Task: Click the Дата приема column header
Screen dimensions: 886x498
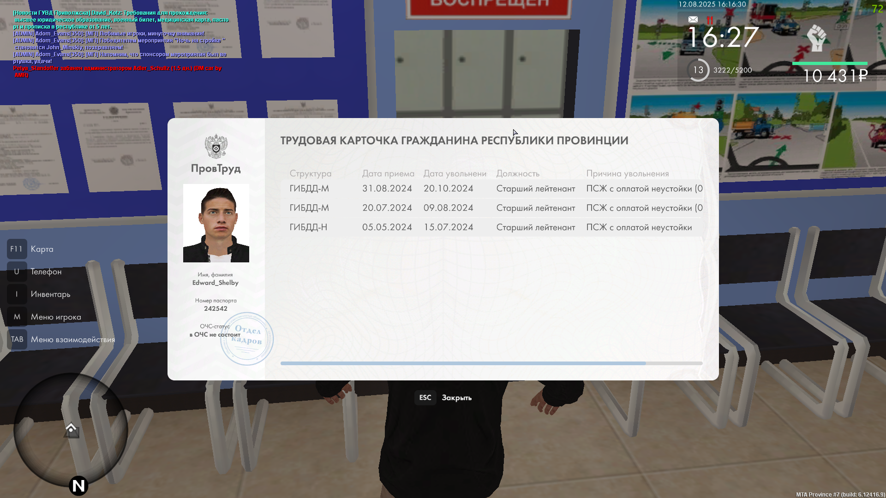Action: pos(388,174)
